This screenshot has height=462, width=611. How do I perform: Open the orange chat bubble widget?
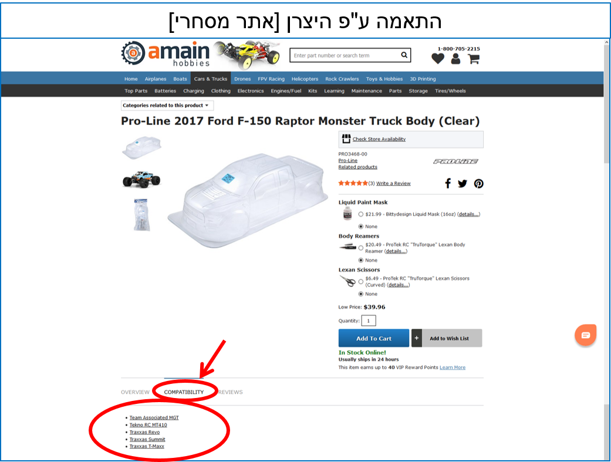click(x=585, y=335)
